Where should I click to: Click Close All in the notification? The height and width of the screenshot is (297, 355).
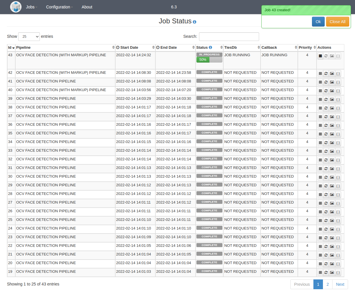[338, 22]
